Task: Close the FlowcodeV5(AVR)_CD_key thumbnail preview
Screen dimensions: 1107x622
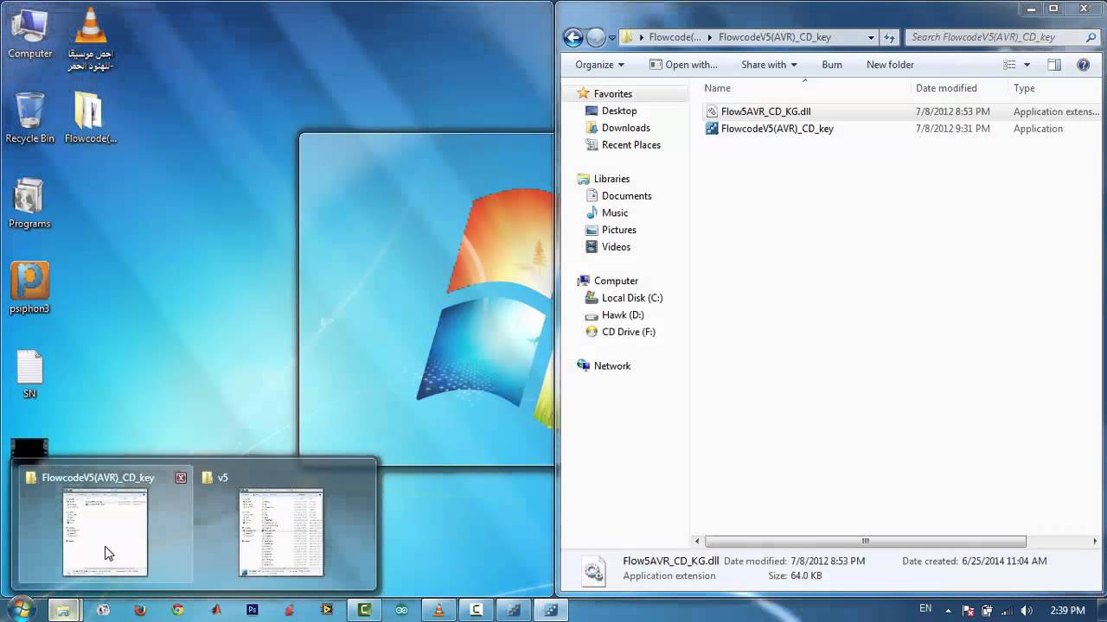Action: click(x=181, y=478)
